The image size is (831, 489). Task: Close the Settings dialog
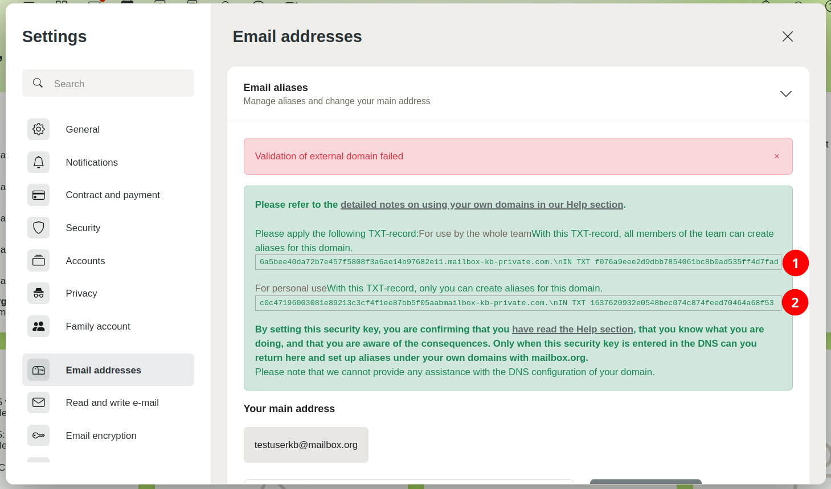tap(787, 36)
